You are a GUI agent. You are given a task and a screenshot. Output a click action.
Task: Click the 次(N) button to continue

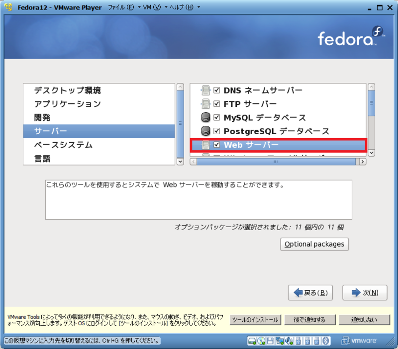point(365,292)
